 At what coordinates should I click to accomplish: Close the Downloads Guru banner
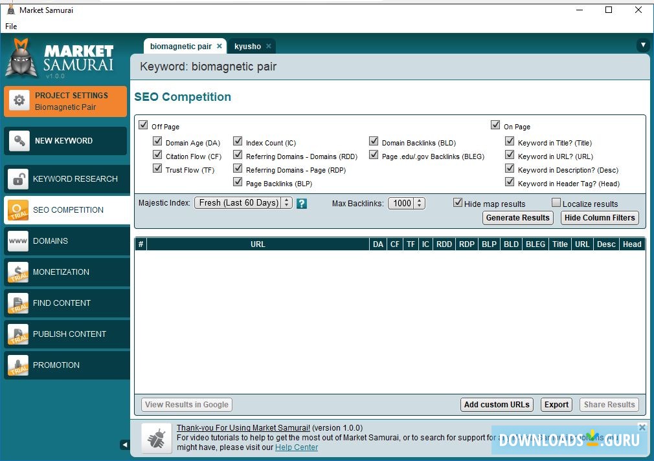point(642,427)
